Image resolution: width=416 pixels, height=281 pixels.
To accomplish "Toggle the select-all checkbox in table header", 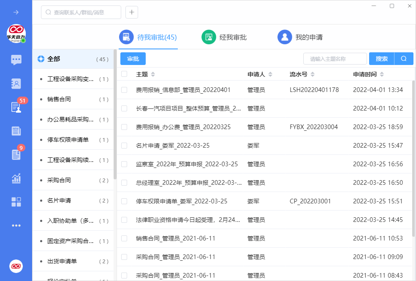I will [124, 74].
